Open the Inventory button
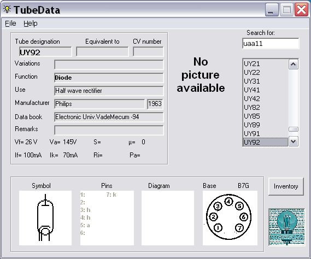 coord(286,186)
